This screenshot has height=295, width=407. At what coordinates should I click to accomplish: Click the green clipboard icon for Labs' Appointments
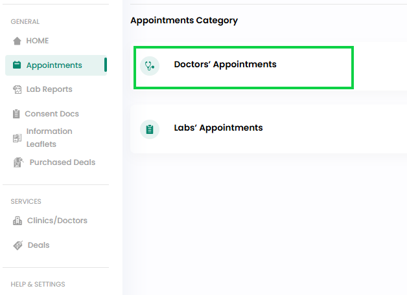[150, 129]
